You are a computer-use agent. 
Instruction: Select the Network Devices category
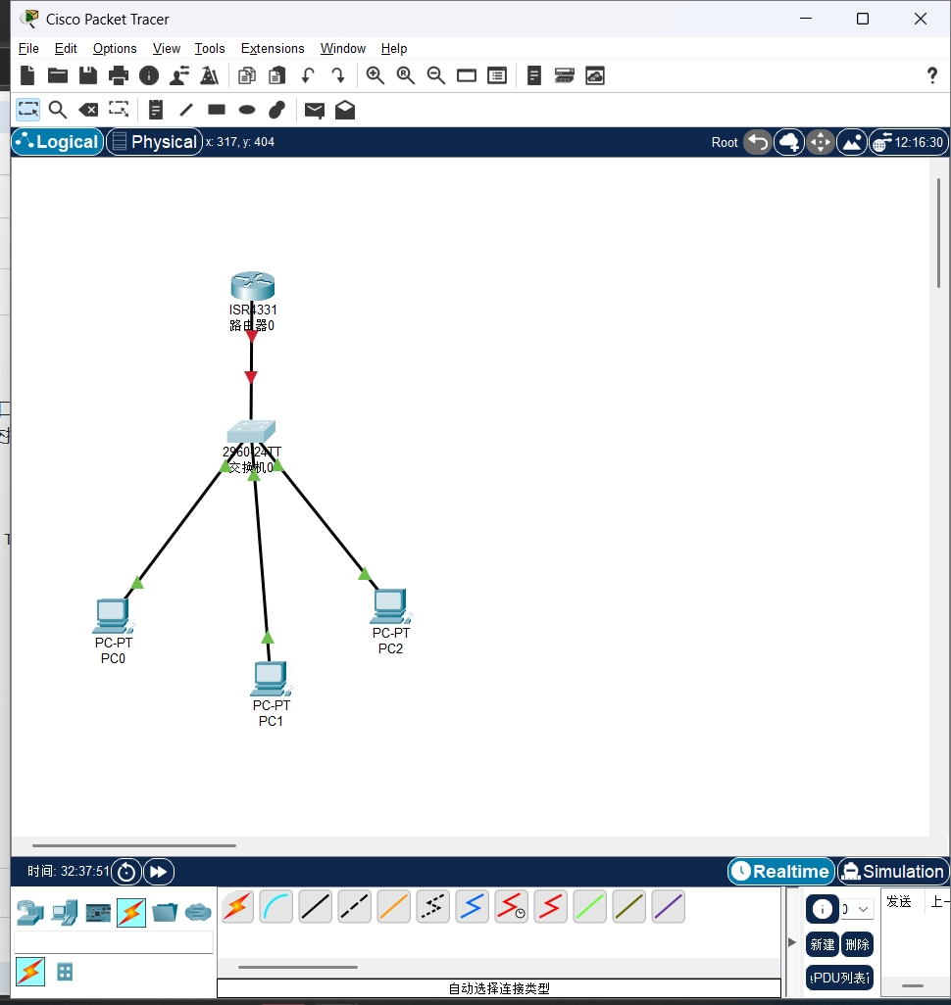click(30, 913)
